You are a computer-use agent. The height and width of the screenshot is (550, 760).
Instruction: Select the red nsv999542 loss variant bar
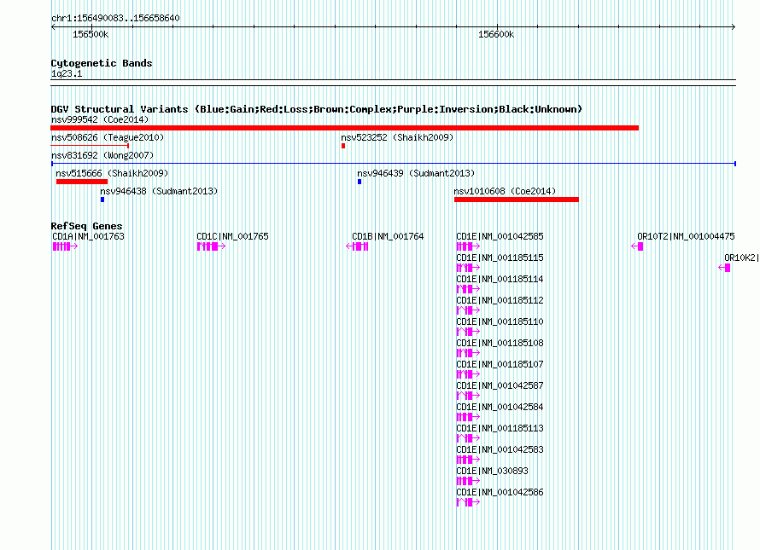click(345, 128)
